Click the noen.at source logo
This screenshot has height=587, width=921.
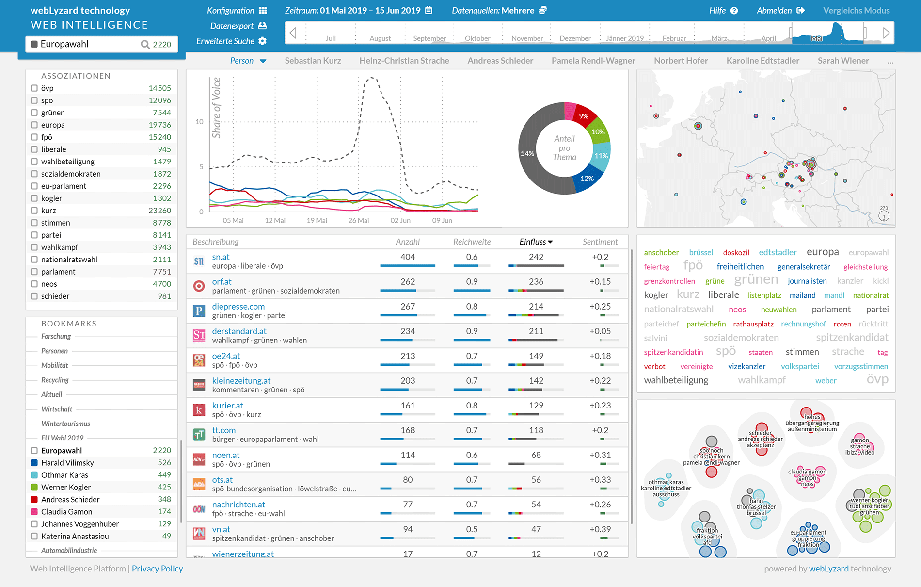(199, 459)
